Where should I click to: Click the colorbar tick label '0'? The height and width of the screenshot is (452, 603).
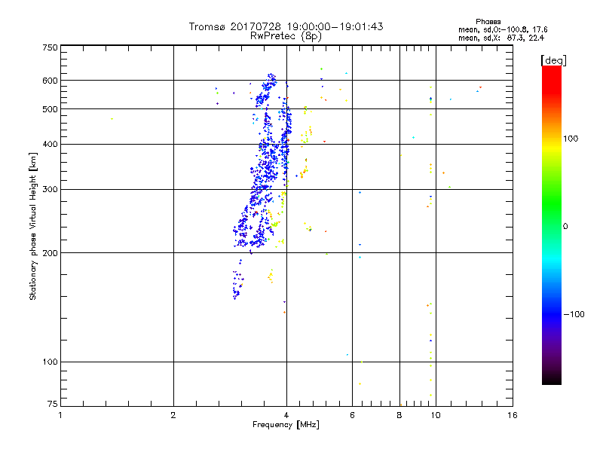[x=565, y=227]
